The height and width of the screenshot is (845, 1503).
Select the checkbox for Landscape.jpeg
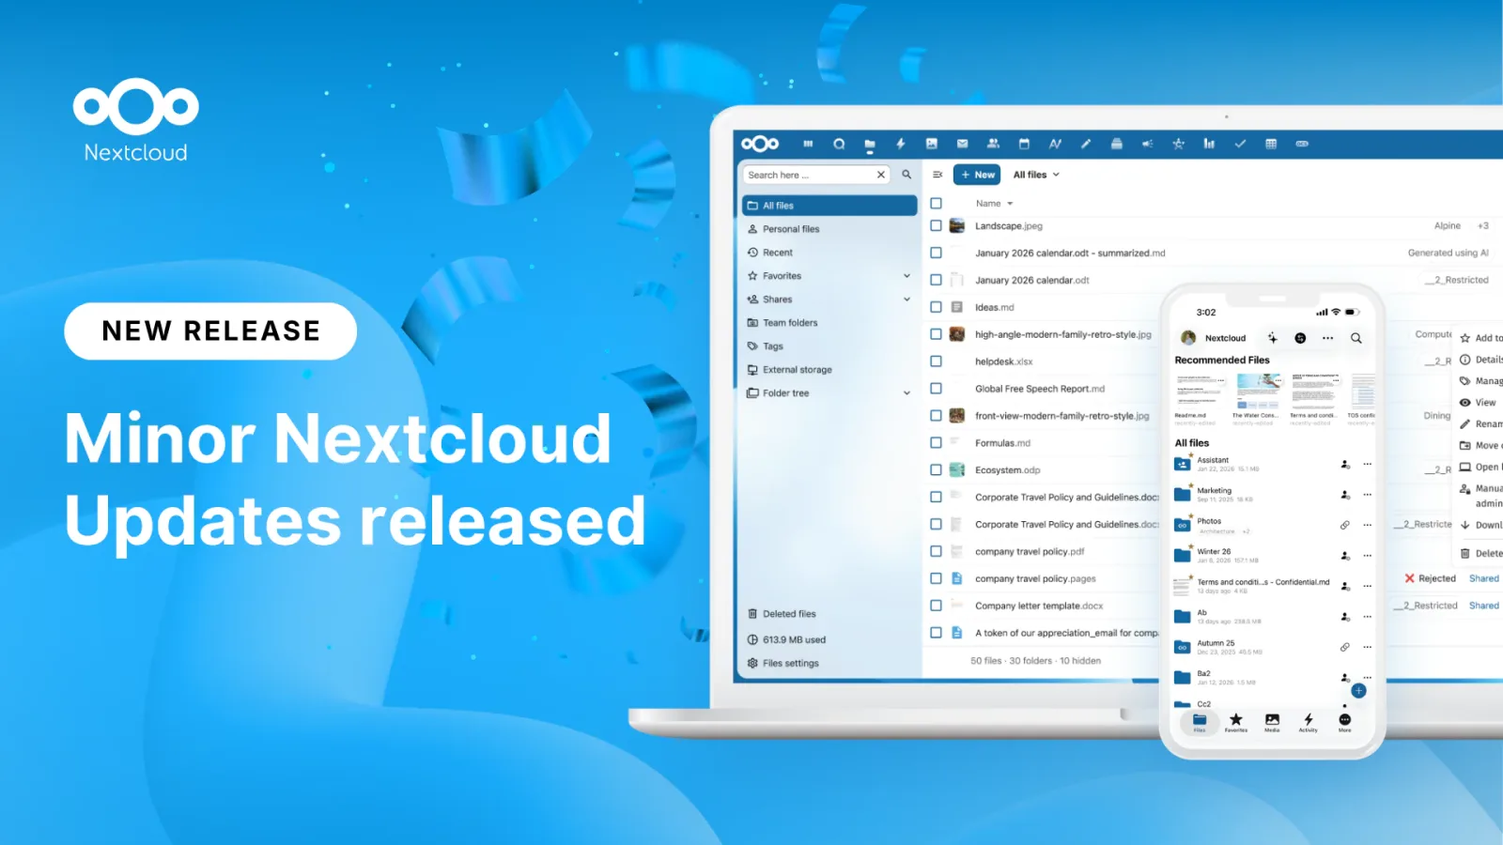pos(936,225)
